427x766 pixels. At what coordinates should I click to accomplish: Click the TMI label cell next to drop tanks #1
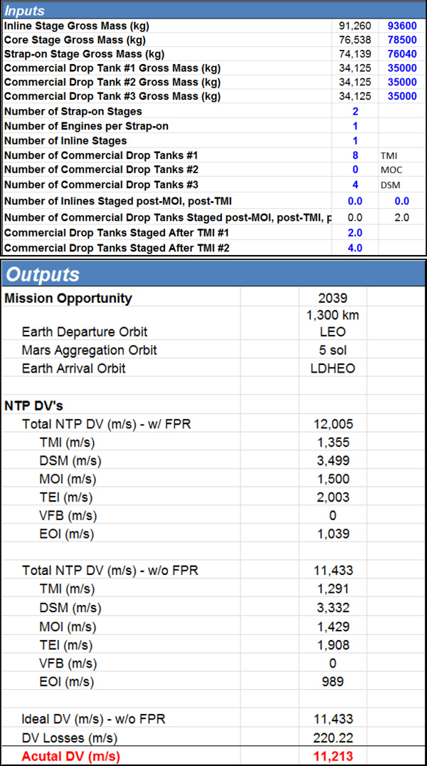pyautogui.click(x=401, y=155)
